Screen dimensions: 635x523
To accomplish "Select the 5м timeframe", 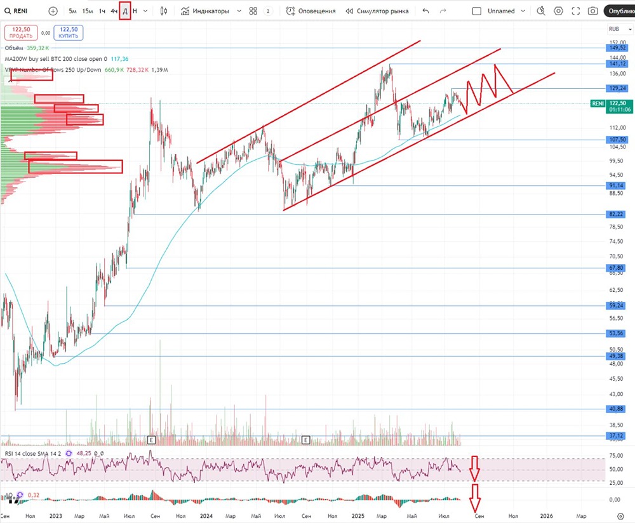I will (72, 11).
